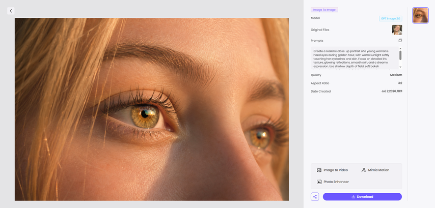Click the large generated eye image preview
The height and width of the screenshot is (208, 435).
(152, 109)
